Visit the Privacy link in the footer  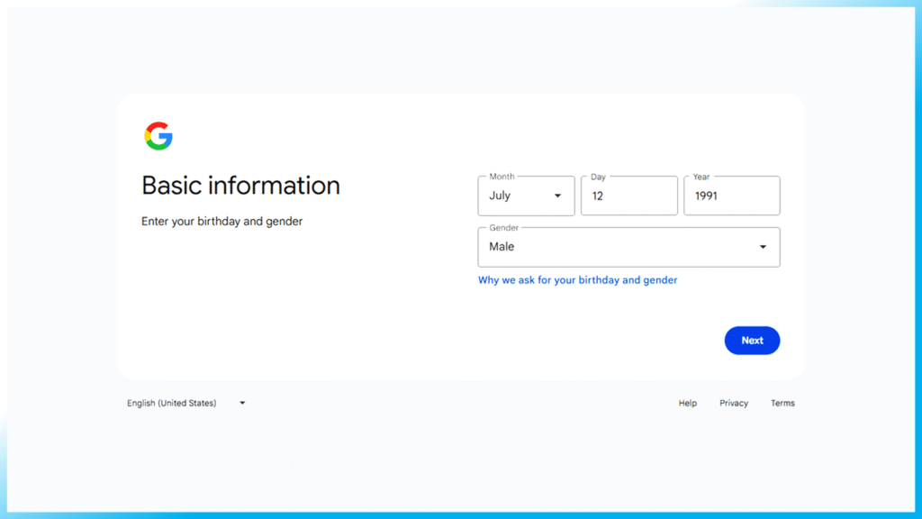pos(734,403)
